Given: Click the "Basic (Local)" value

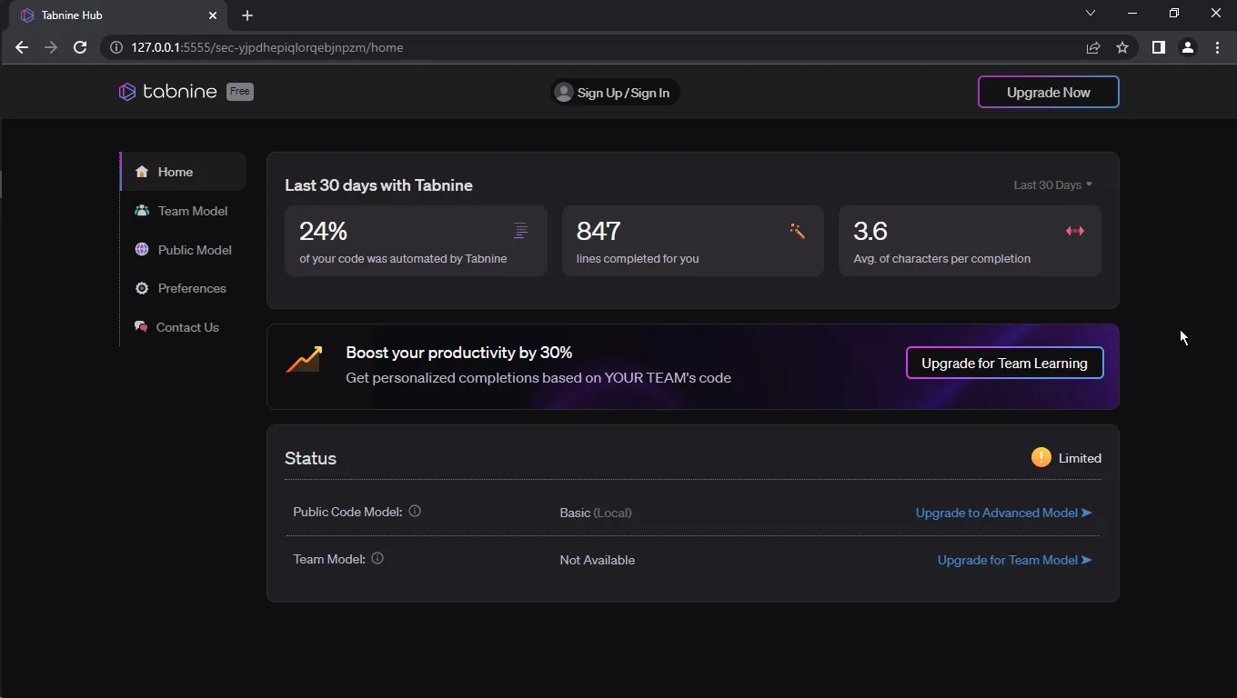Looking at the screenshot, I should pyautogui.click(x=596, y=513).
